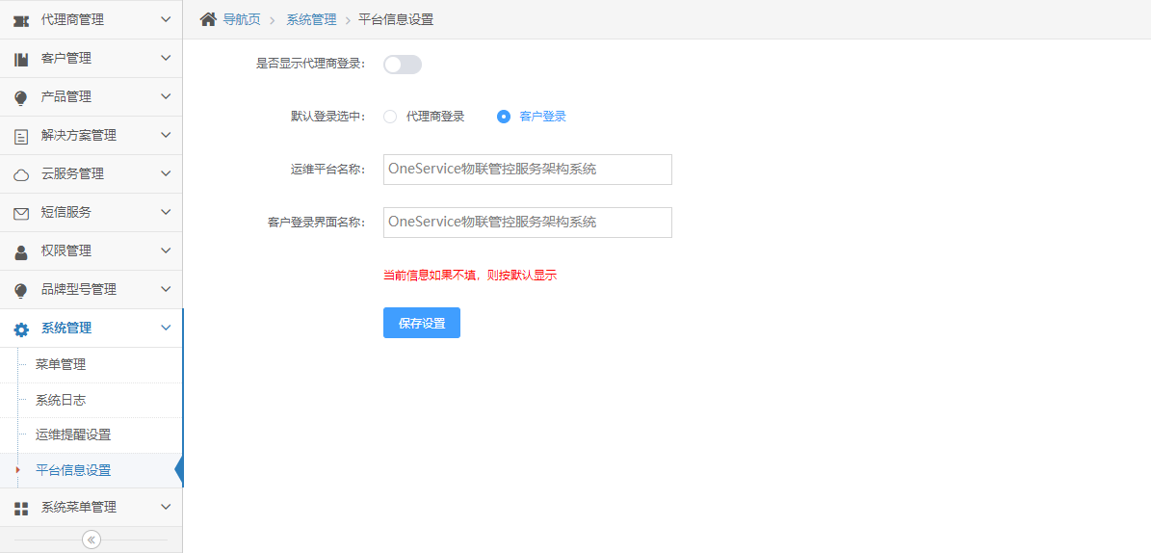Viewport: 1151px width, 553px height.
Task: Click the 品牌型号管理 lightbulb icon
Action: (x=21, y=291)
